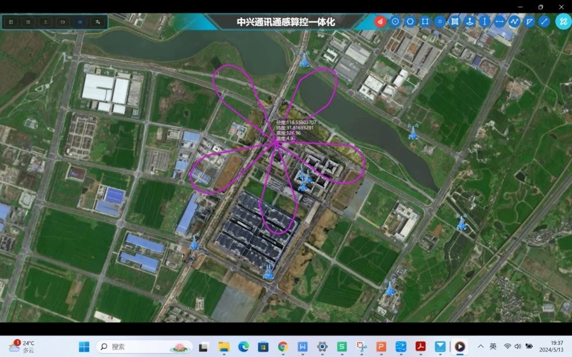Image resolution: width=572 pixels, height=357 pixels.
Task: Open the Windows Start menu
Action: (84, 347)
